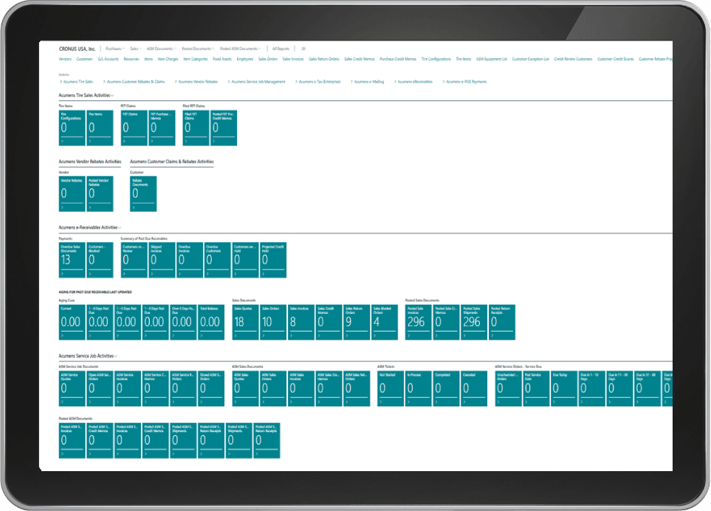Open the ASM Equipment List link

click(x=492, y=59)
